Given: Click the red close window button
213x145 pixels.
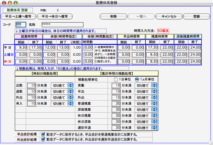Looking at the screenshot, I should point(4,3).
